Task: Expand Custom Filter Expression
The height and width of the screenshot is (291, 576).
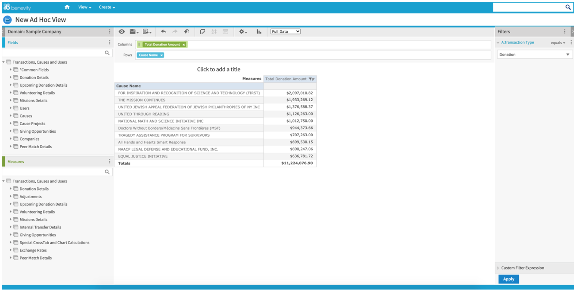Action: (x=498, y=268)
